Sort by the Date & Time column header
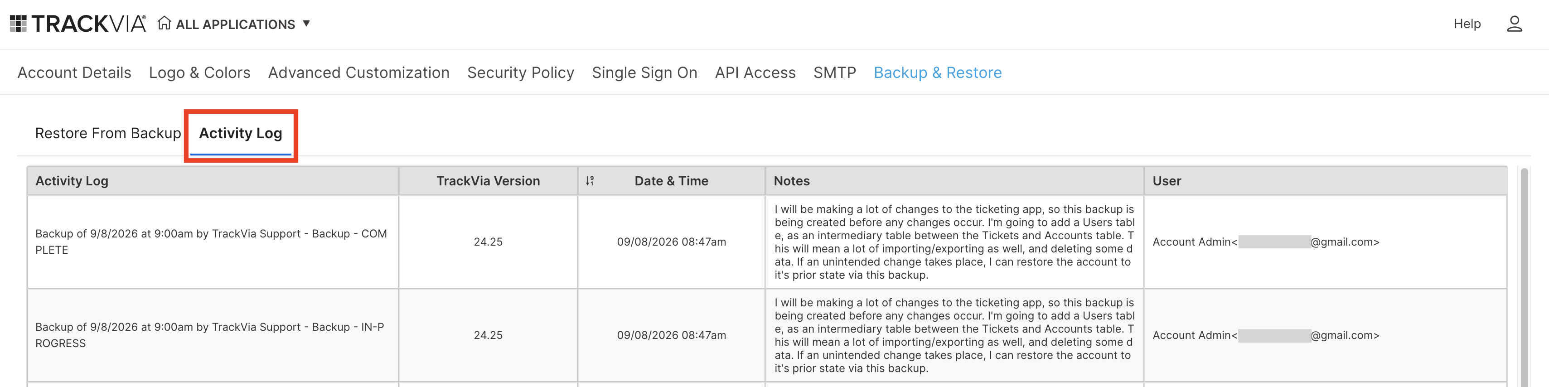The width and height of the screenshot is (1549, 387). (x=672, y=181)
